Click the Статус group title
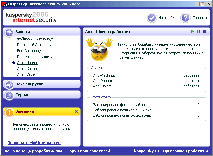This screenshot has height=156, width=213. click(x=97, y=68)
